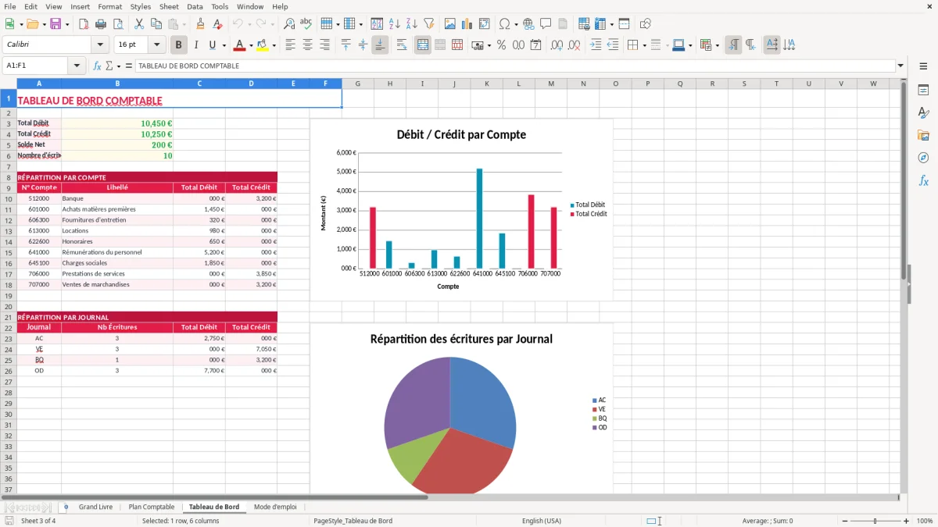Apply yellow background highlight color
Viewport: 938px width, 527px height.
click(x=263, y=45)
